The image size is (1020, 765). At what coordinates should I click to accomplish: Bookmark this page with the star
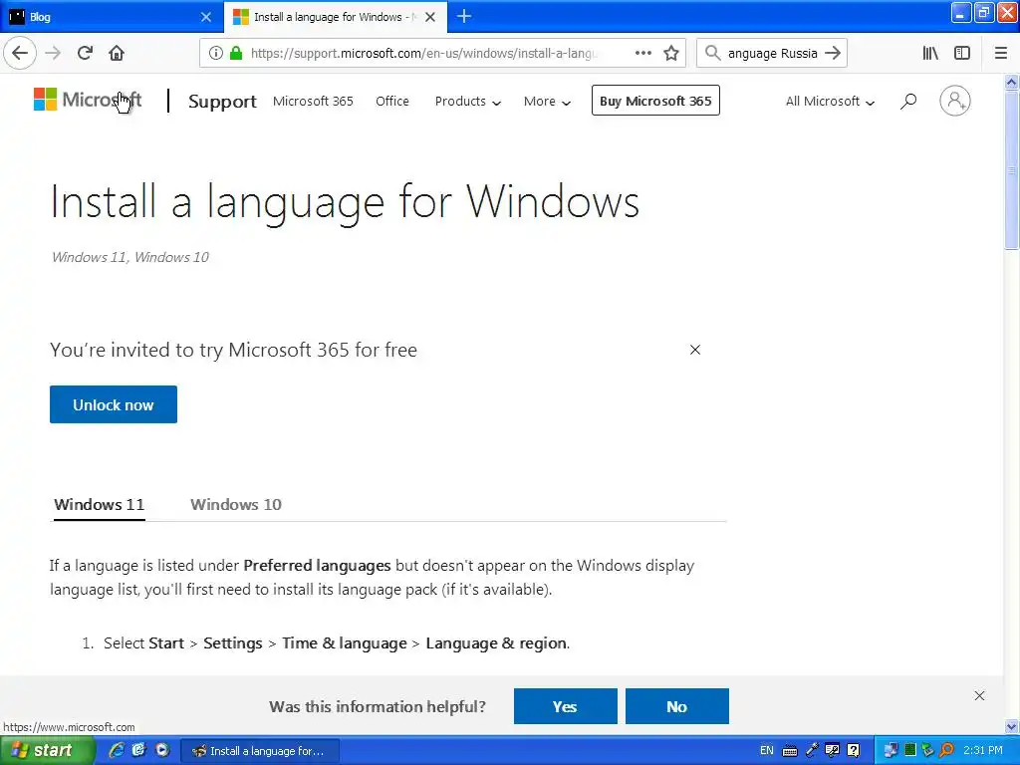pyautogui.click(x=671, y=53)
